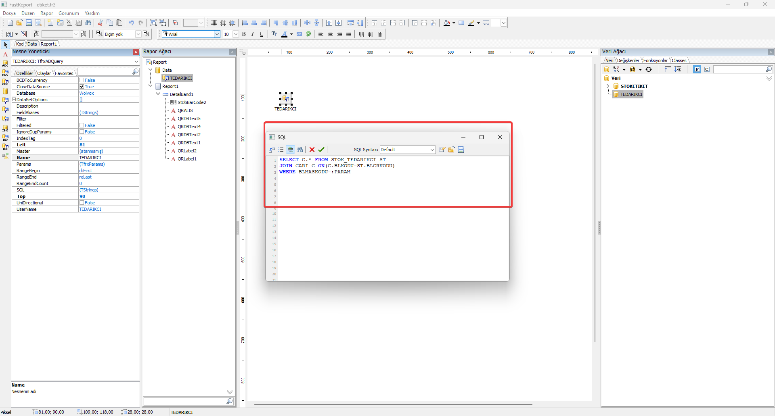The height and width of the screenshot is (416, 775).
Task: Click the Italic formatting button
Action: click(253, 34)
